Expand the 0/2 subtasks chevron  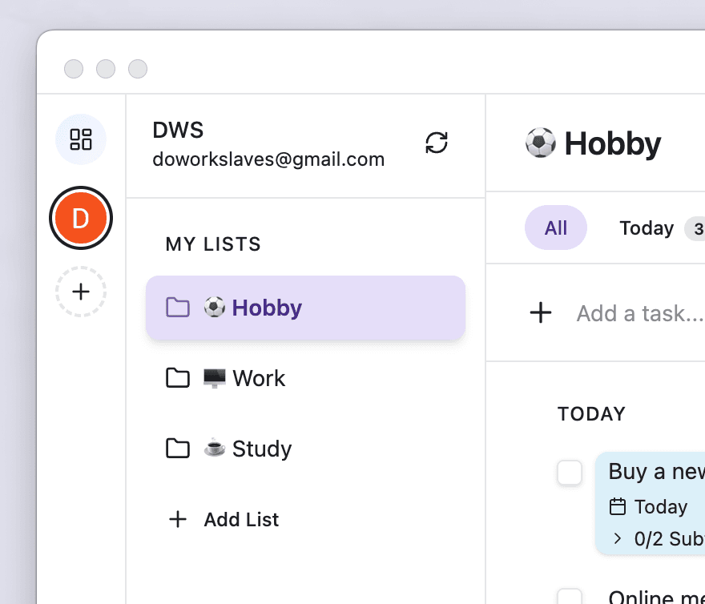point(617,538)
